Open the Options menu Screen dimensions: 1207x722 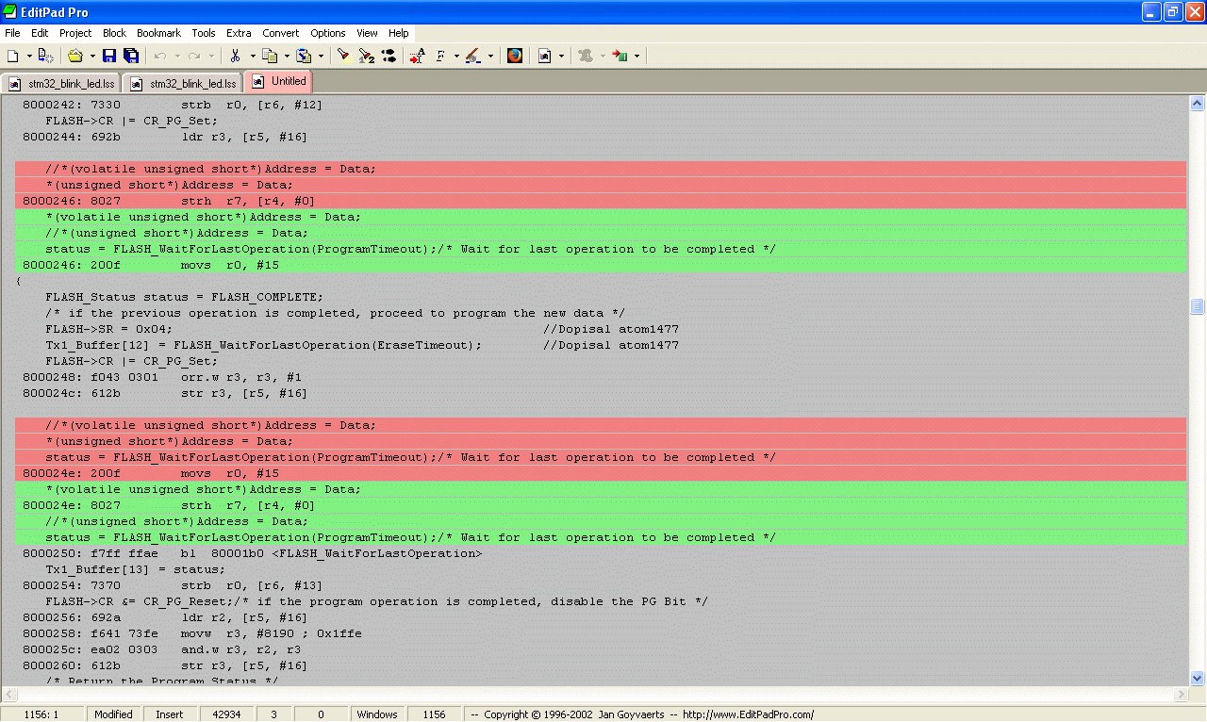pos(328,33)
